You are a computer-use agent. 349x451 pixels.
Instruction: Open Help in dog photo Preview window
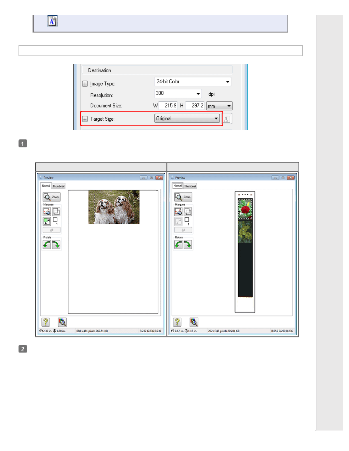pos(46,322)
